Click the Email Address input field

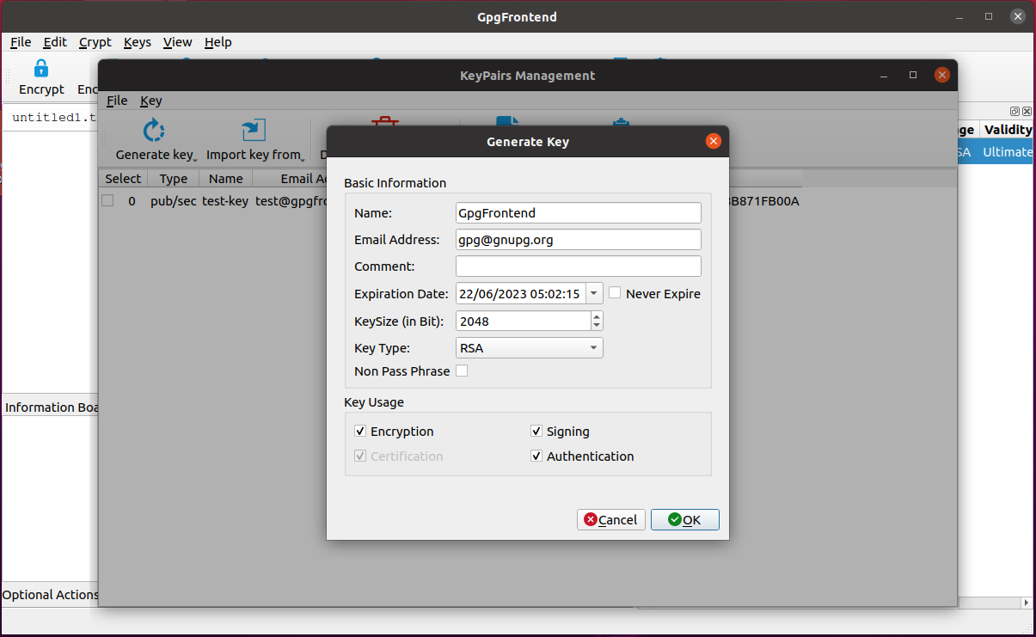coord(579,240)
